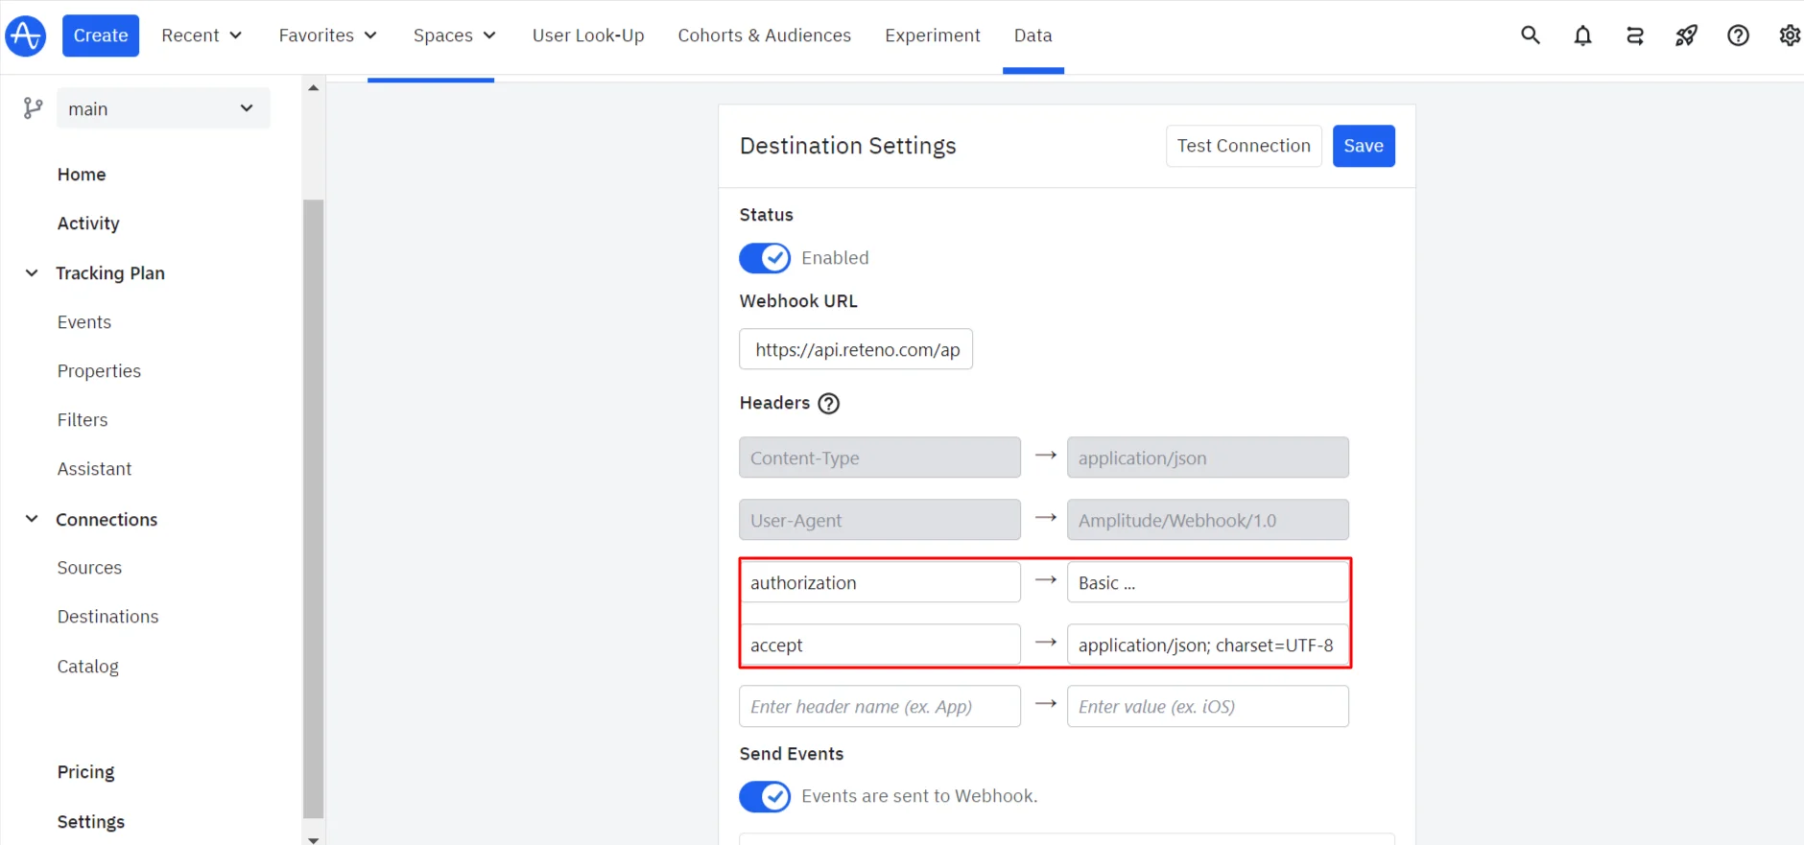Open Catalog under Connections
The image size is (1804, 845).
point(87,667)
